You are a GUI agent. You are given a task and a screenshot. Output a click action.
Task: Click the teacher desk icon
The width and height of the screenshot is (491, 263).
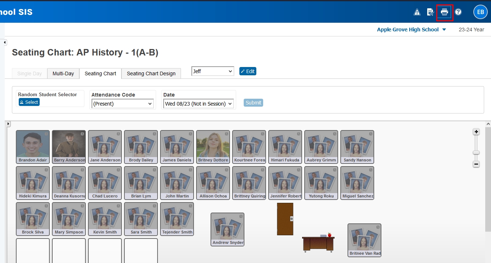pyautogui.click(x=318, y=243)
